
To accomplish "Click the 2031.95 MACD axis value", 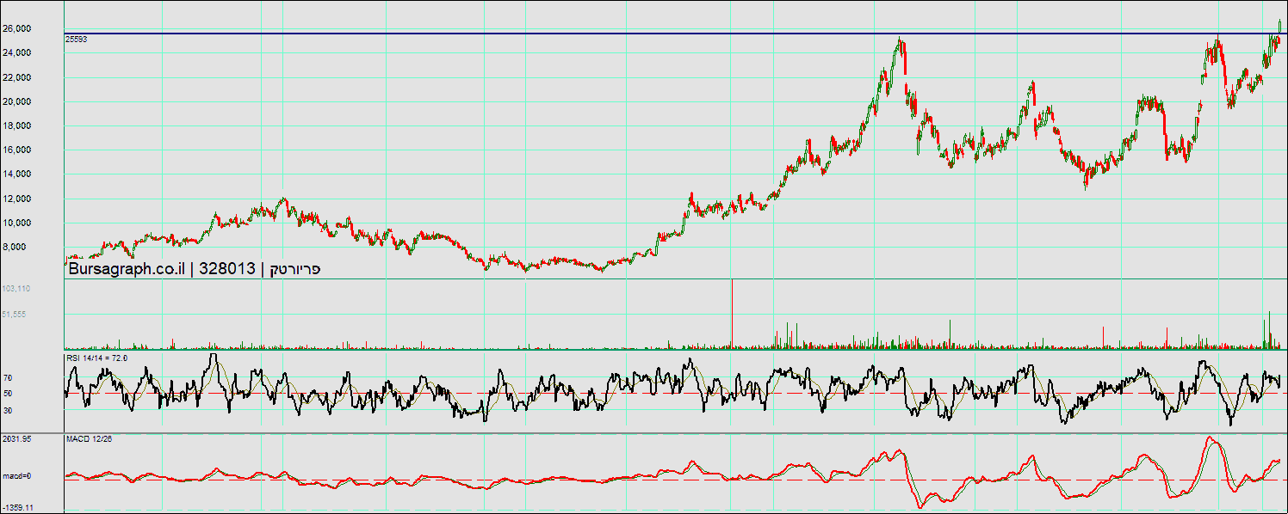I will click(x=17, y=439).
